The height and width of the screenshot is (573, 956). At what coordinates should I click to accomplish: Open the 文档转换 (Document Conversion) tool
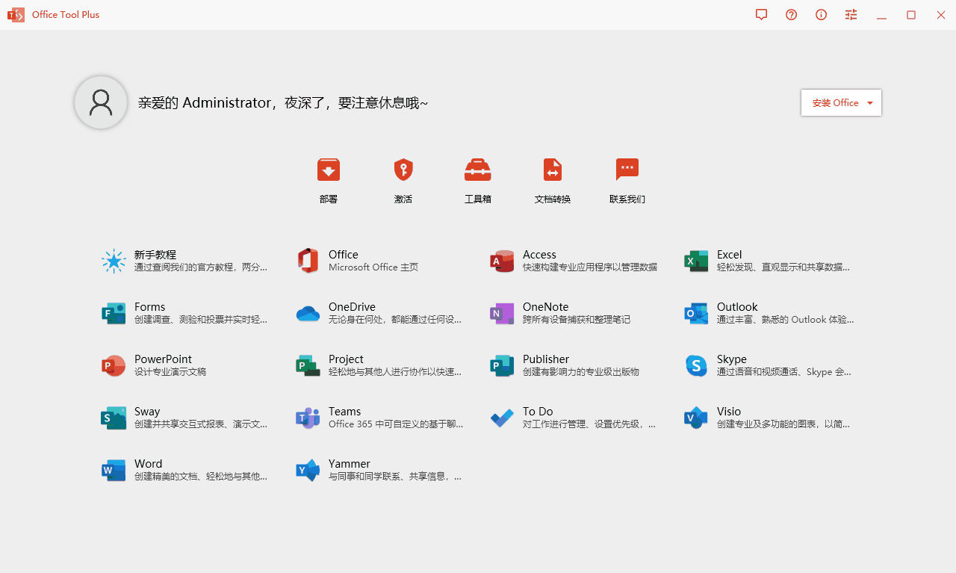552,179
